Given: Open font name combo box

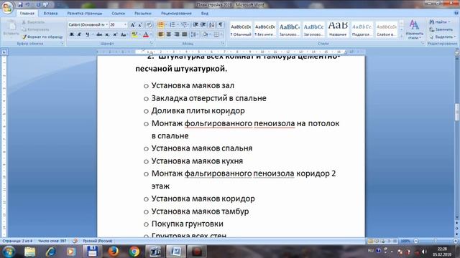Looking at the screenshot, I should (x=88, y=25).
